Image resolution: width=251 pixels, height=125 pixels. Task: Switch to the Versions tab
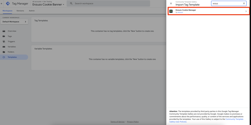20,11
